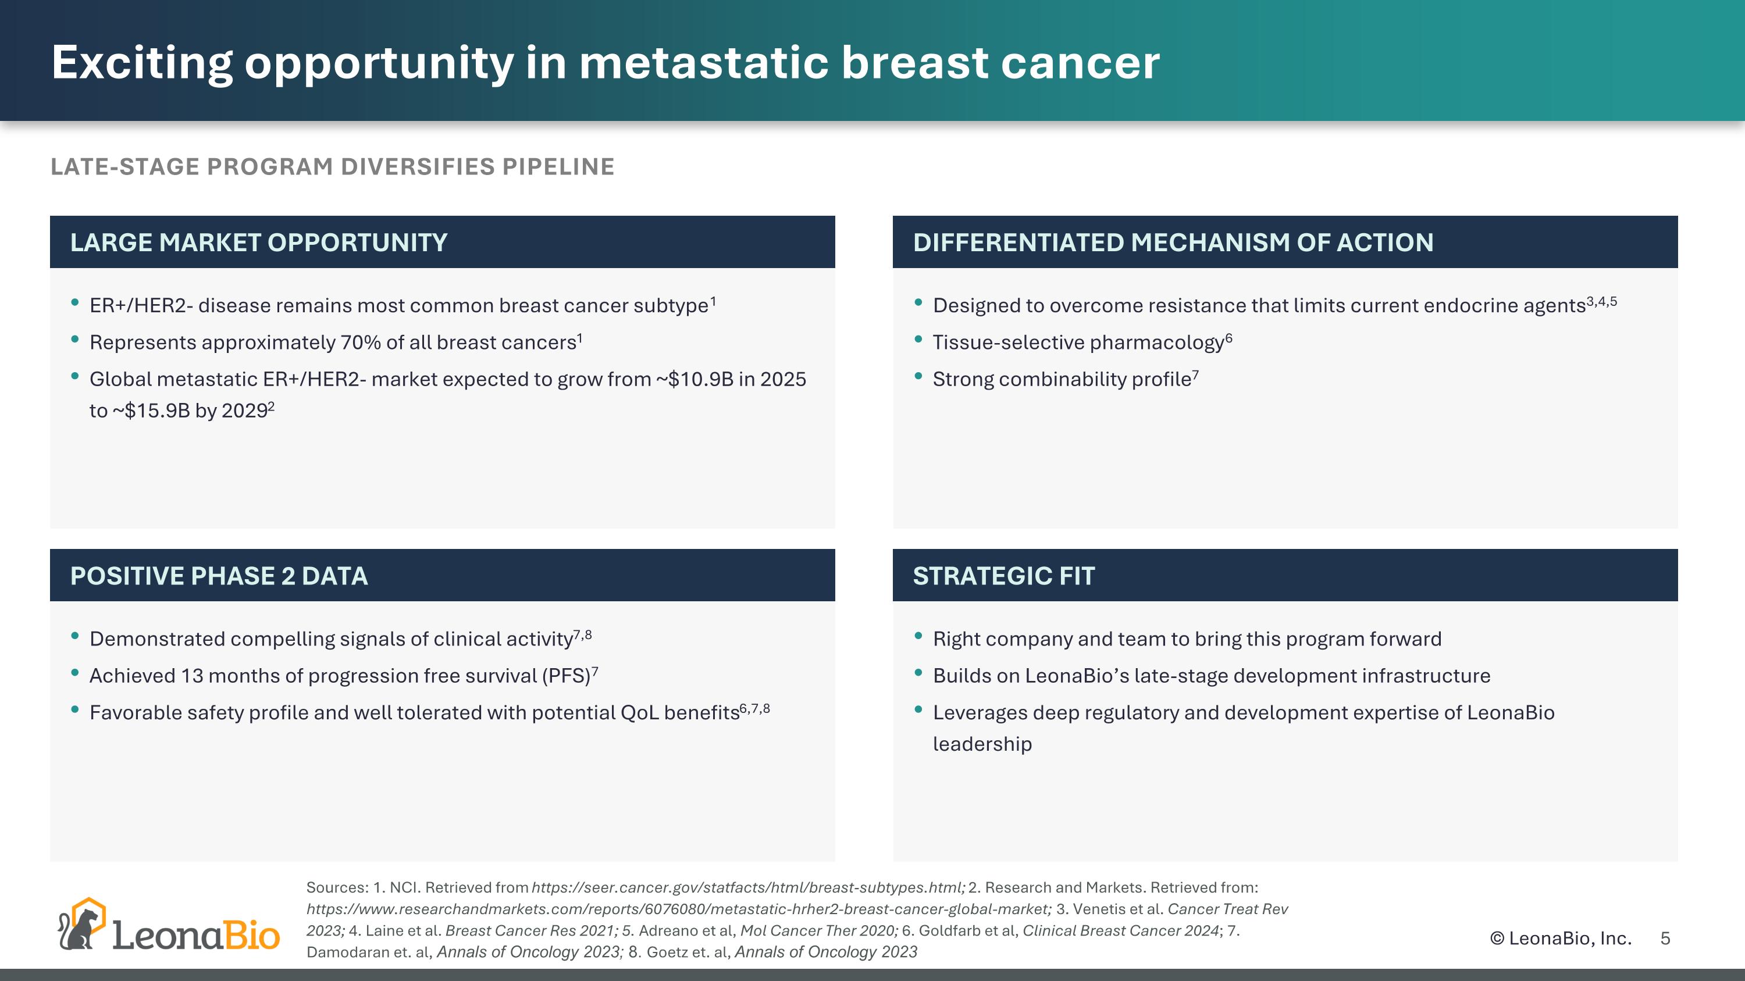1745x981 pixels.
Task: Click the 'Favorable safety profile' bullet text
Action: pos(414,713)
